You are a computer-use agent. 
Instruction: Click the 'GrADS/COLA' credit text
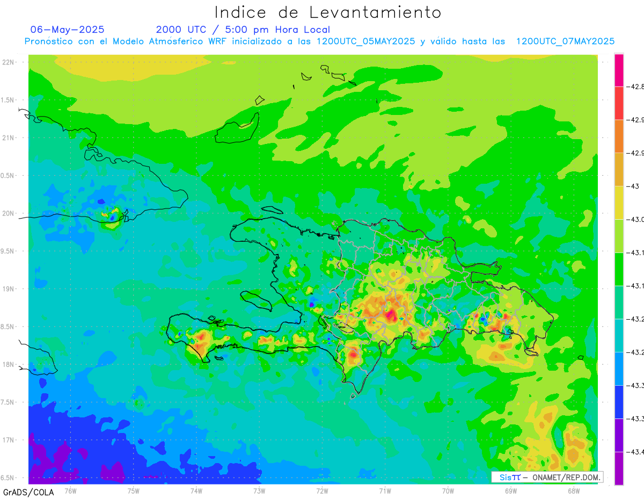(x=28, y=492)
